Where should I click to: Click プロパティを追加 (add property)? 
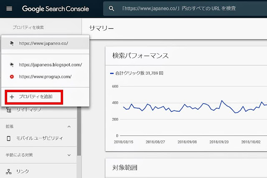coord(34,97)
